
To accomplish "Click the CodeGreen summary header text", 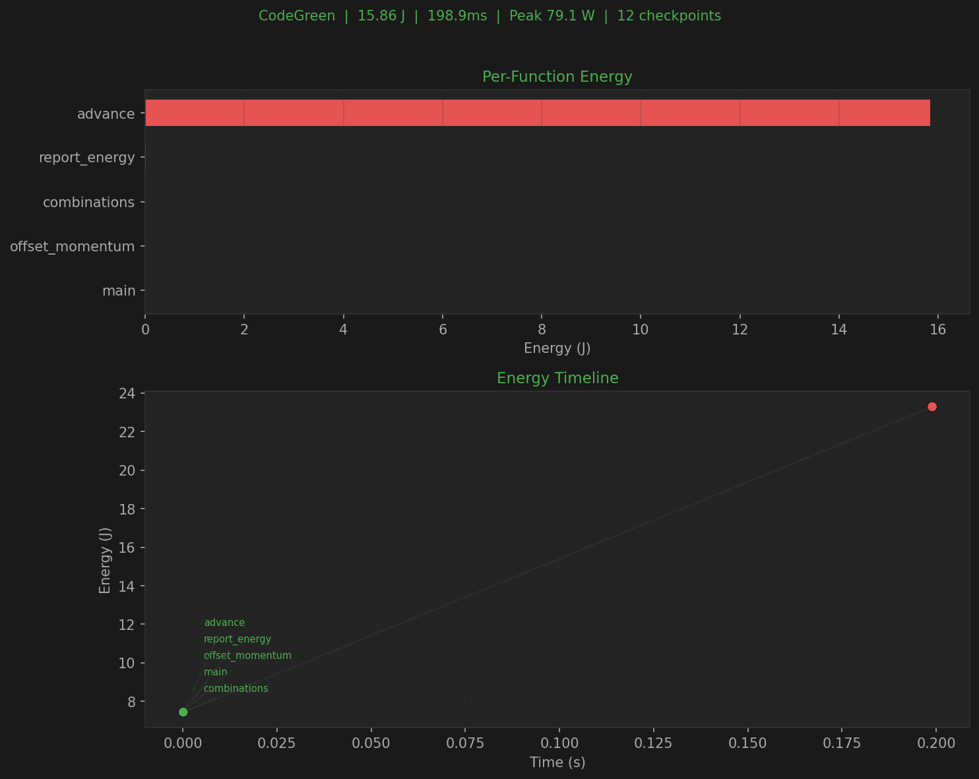I will 489,16.
